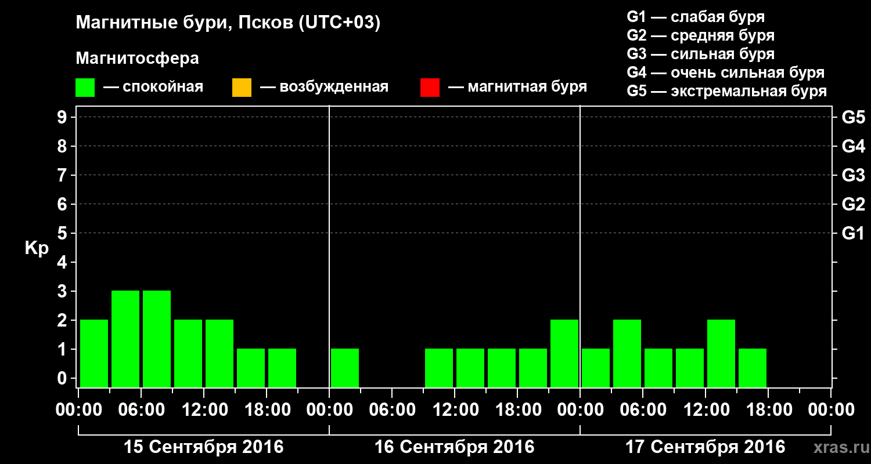
Task: Click the G3 label on right axis
Action: (853, 175)
